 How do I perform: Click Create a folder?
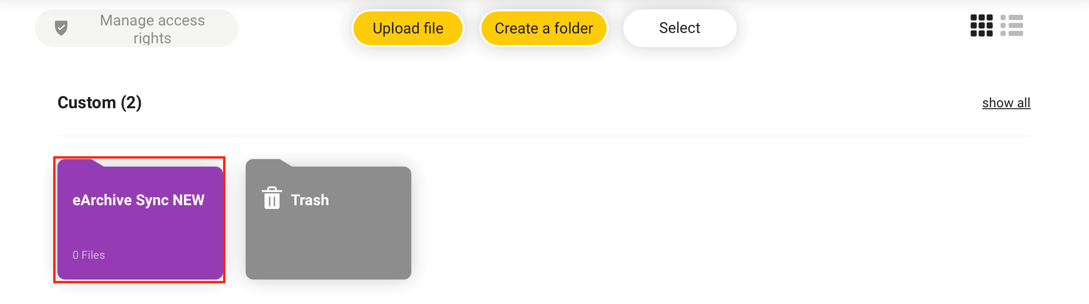(544, 28)
